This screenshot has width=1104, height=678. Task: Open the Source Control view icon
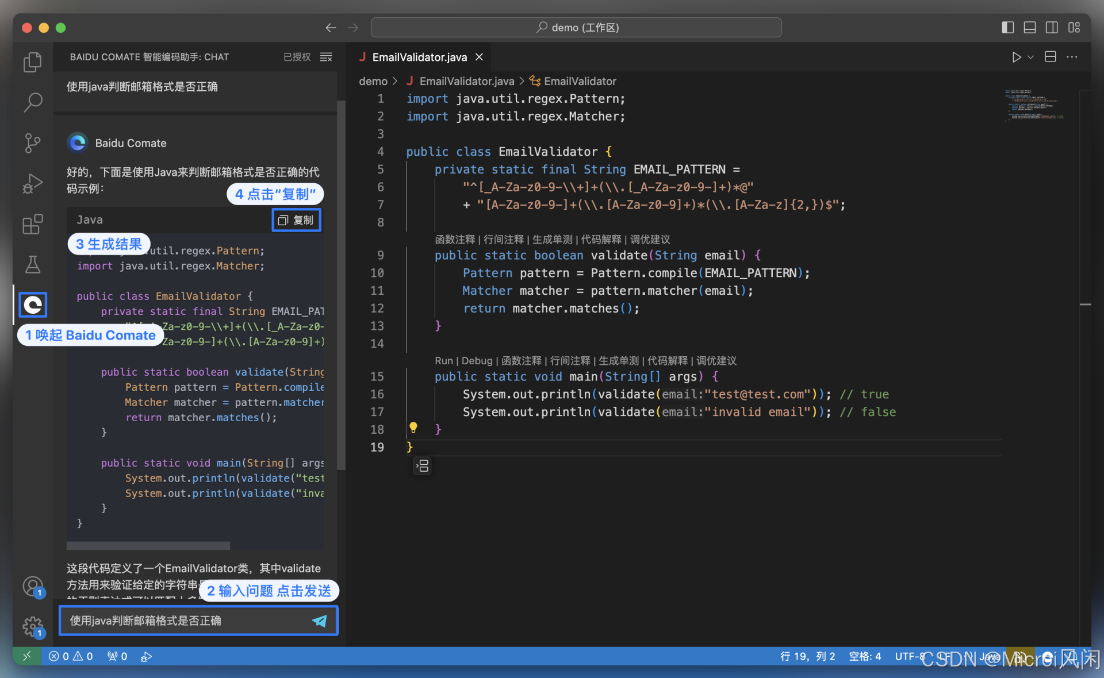(33, 143)
